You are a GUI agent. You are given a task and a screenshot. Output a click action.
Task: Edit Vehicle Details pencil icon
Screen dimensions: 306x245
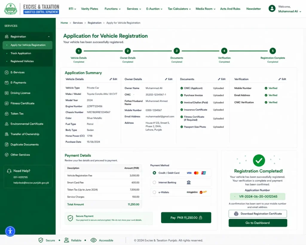(x=111, y=79)
